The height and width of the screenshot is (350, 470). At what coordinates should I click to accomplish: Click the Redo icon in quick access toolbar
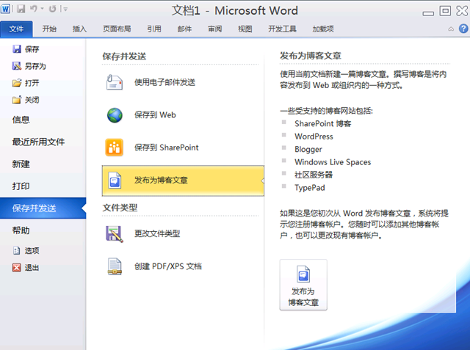tap(52, 9)
